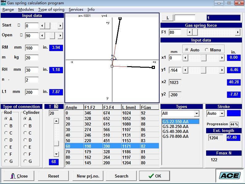Click y1 slider left arrow
Image resolution: width=245 pixels, height=184 pixels.
[x=185, y=70]
